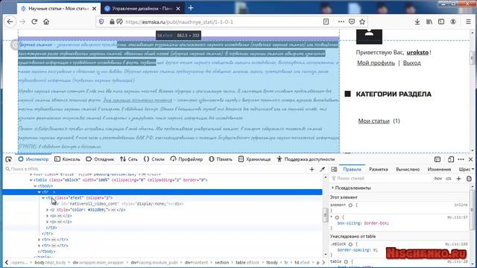Open the Library menu
This screenshot has height=268, width=477.
pyautogui.click(x=429, y=22)
